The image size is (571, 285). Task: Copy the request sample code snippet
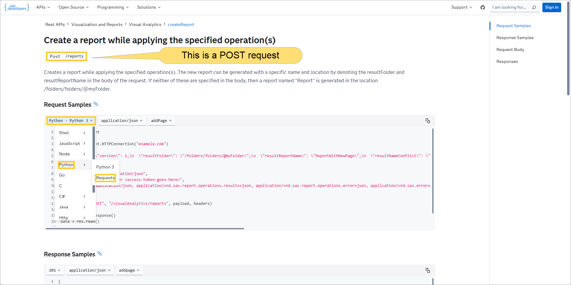(x=428, y=121)
